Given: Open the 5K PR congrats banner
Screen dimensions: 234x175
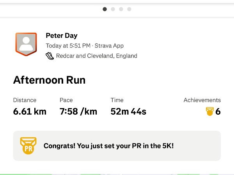Looking at the screenshot, I should point(117,146).
